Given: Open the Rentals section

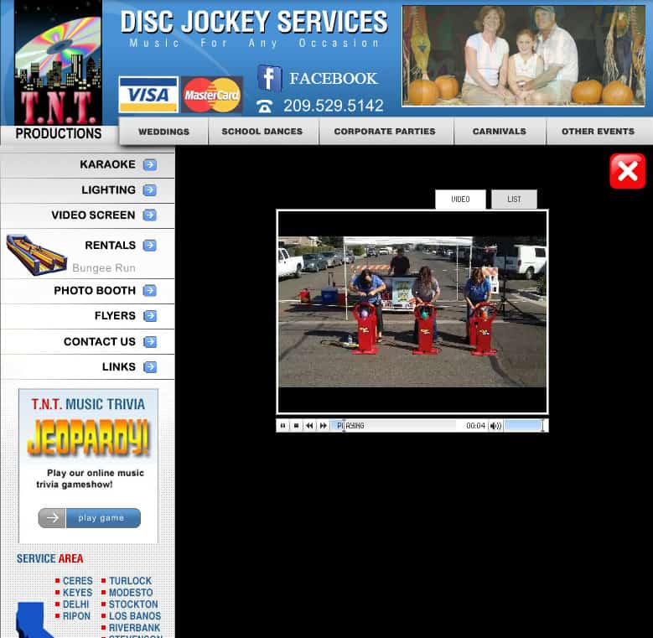Looking at the screenshot, I should 110,246.
